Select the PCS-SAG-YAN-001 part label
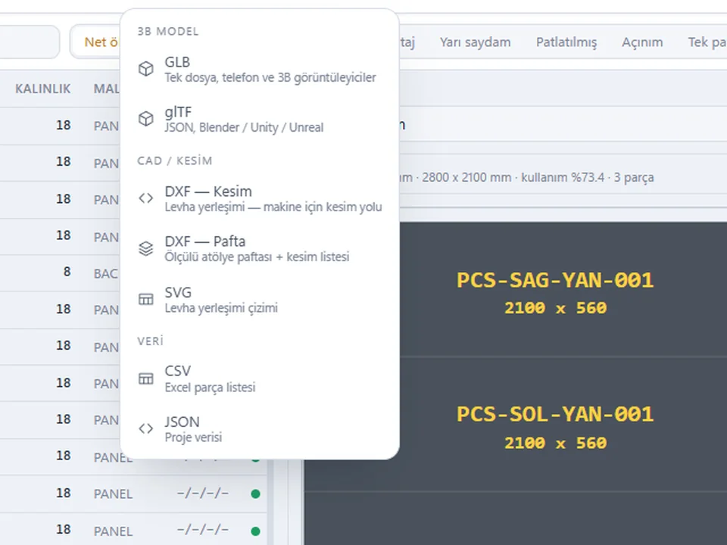The width and height of the screenshot is (727, 545). click(555, 280)
